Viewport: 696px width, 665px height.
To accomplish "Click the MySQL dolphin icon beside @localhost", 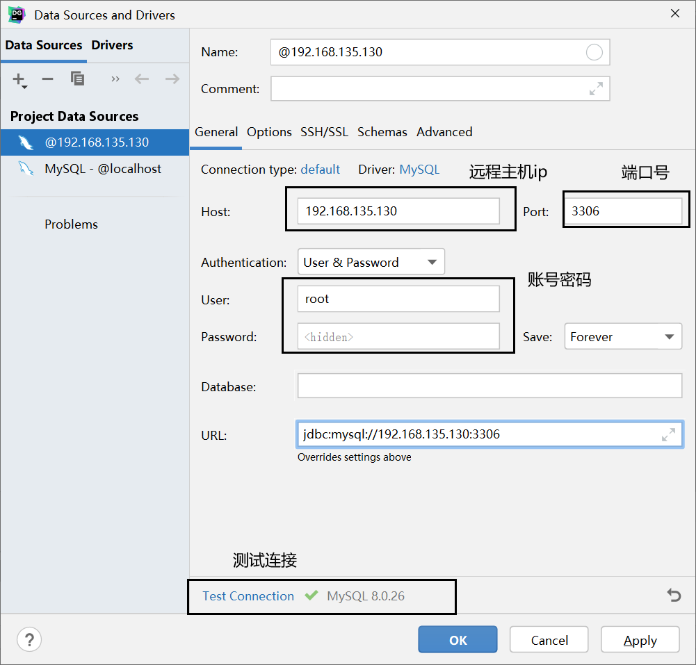I will coord(26,169).
